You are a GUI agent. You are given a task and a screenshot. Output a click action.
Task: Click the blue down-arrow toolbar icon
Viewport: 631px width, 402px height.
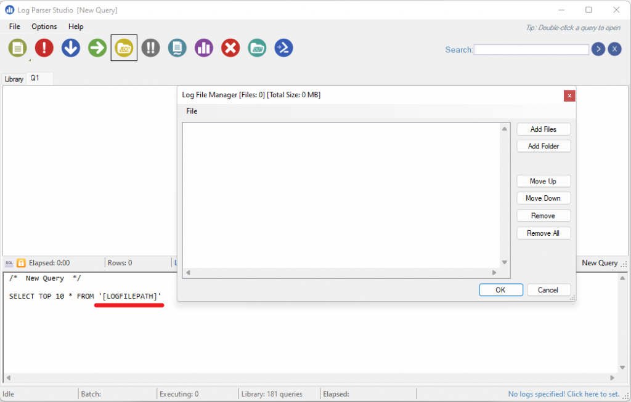[71, 48]
